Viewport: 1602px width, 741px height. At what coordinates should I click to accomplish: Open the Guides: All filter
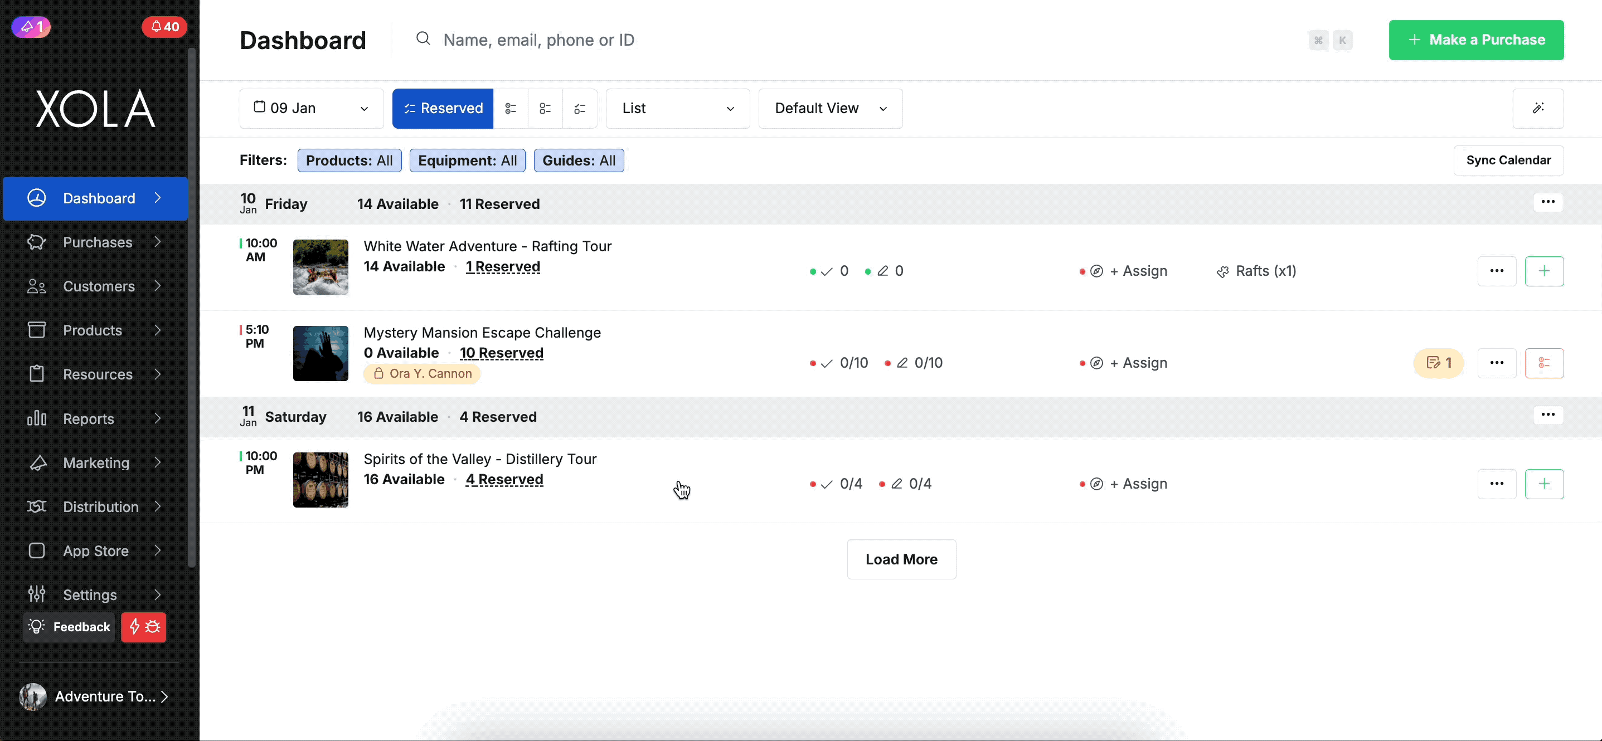click(579, 160)
